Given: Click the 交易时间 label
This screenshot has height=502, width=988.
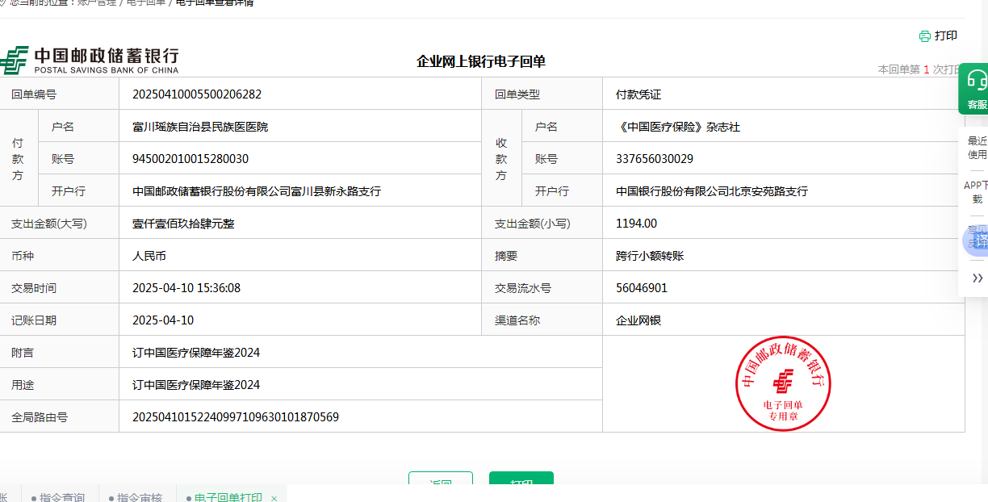Looking at the screenshot, I should coord(34,288).
